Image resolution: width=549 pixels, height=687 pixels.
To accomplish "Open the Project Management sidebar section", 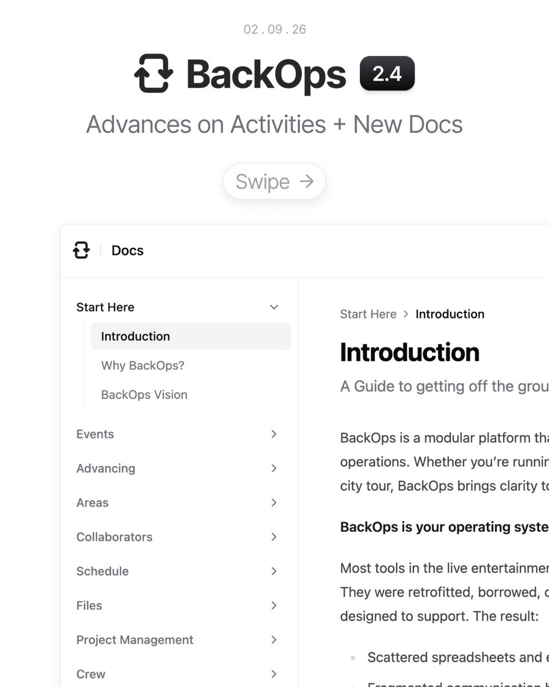I will pos(135,640).
